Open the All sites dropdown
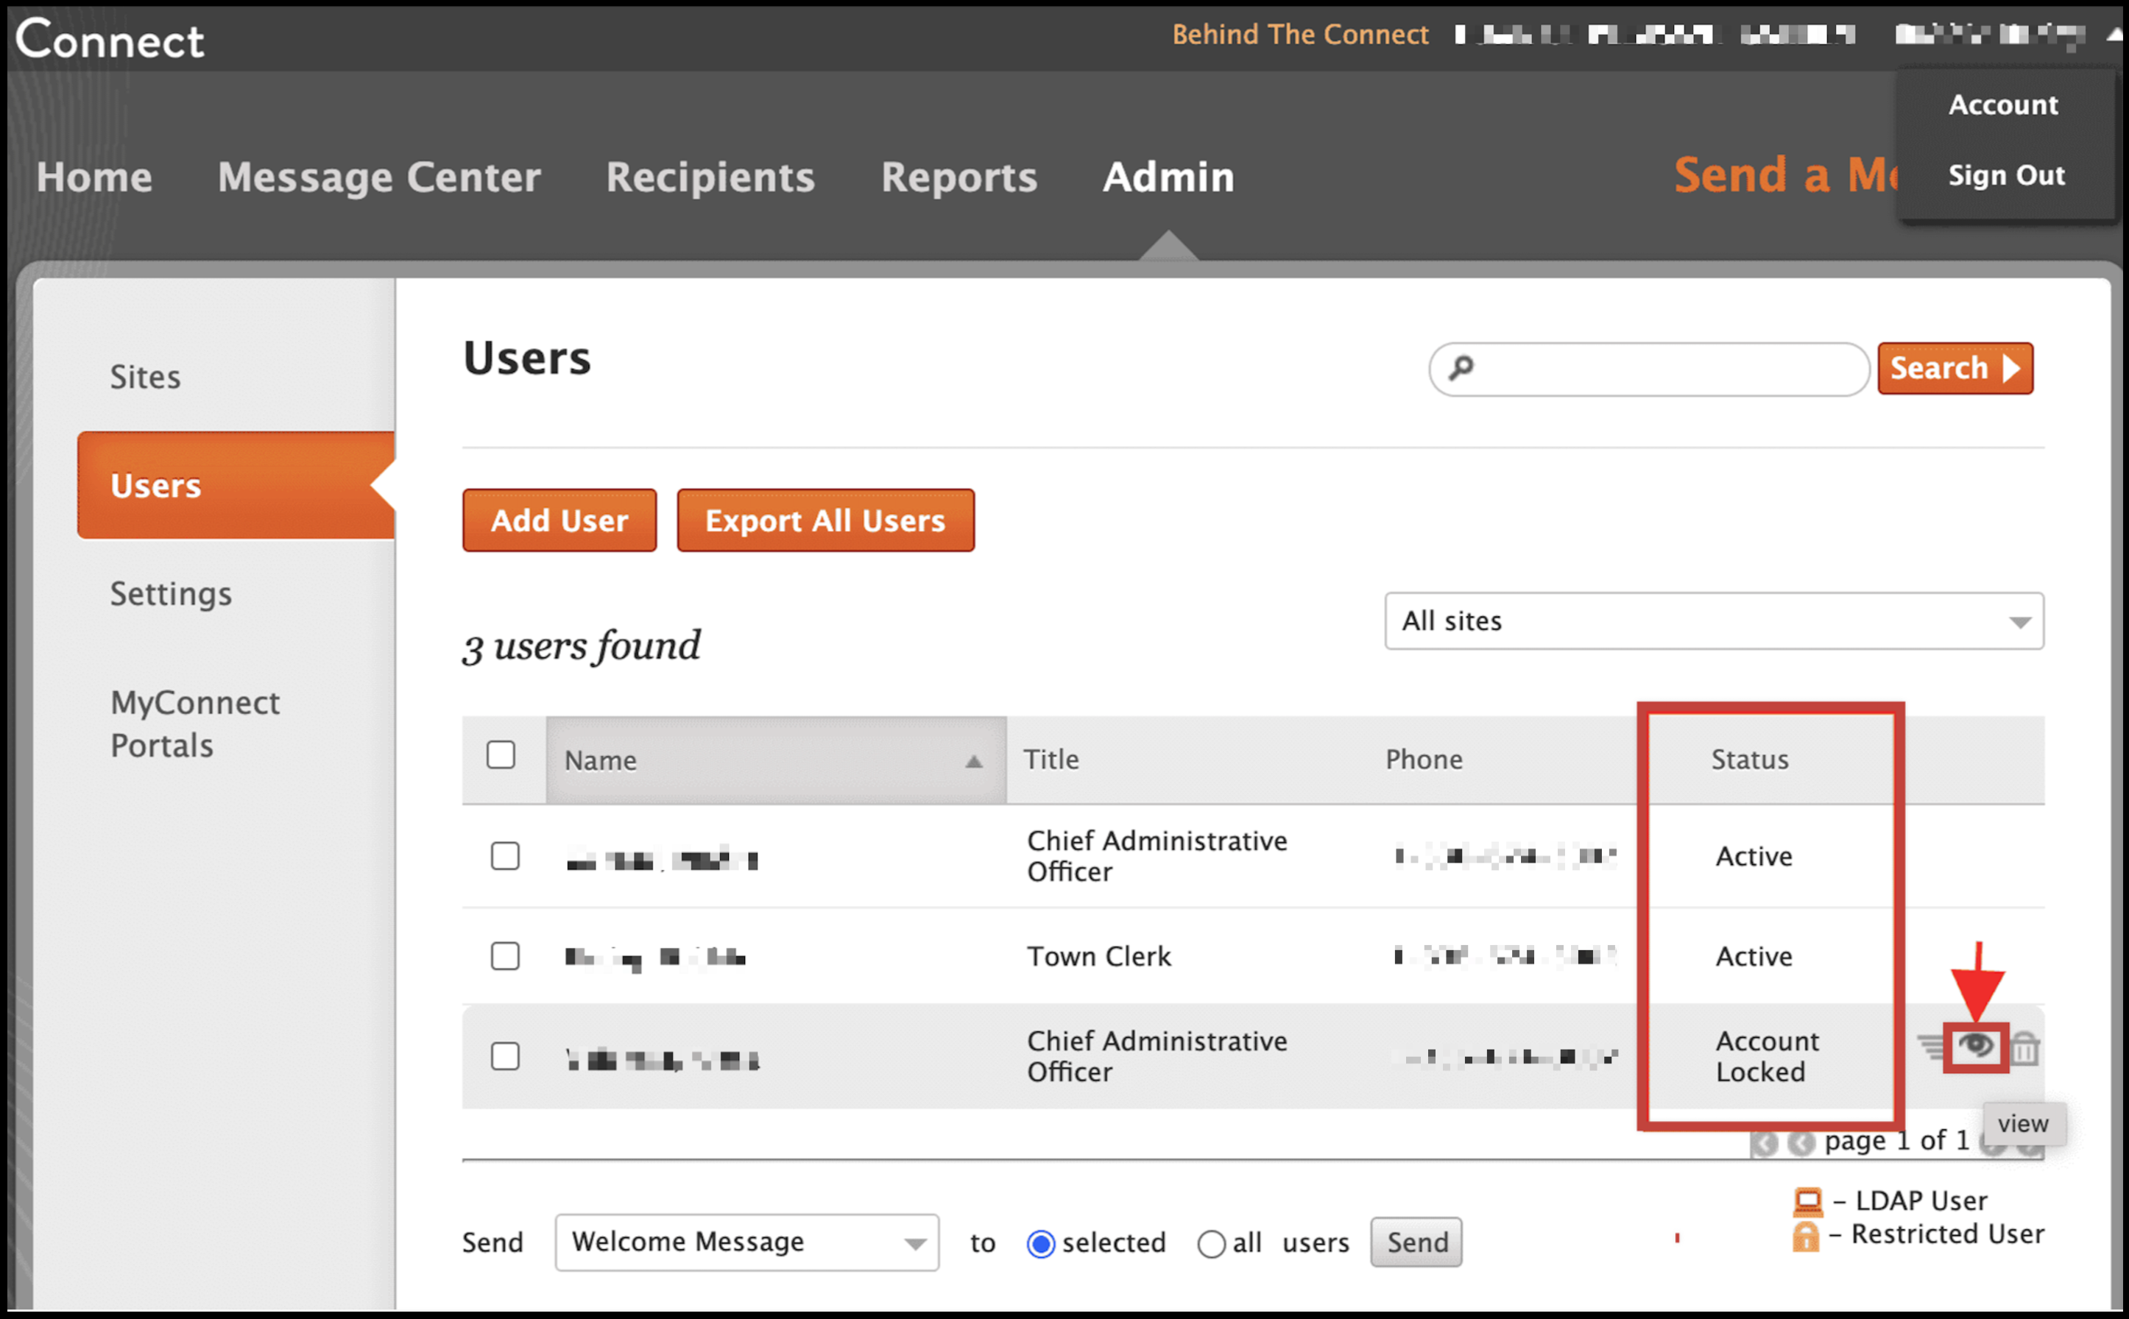Screen dimensions: 2129x1319 [1713, 621]
